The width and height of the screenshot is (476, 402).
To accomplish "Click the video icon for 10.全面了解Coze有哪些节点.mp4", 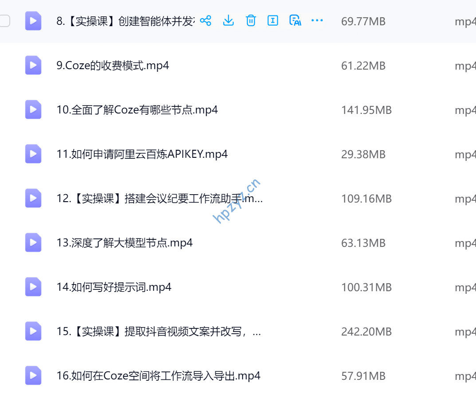I will 33,110.
